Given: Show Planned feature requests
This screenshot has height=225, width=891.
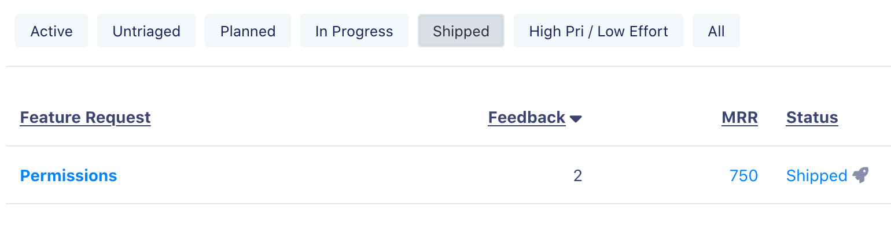Looking at the screenshot, I should pos(248,31).
